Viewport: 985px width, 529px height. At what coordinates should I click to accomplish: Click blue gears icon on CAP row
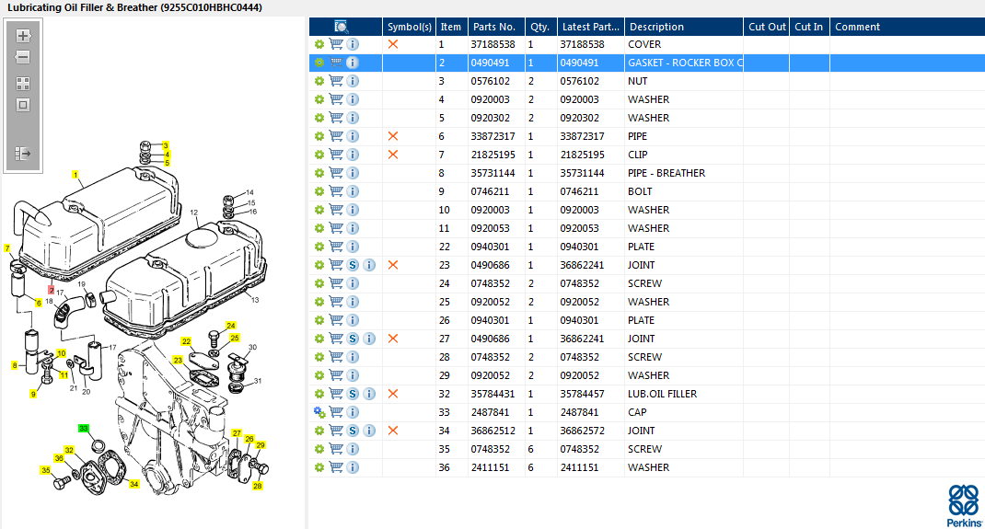(319, 412)
